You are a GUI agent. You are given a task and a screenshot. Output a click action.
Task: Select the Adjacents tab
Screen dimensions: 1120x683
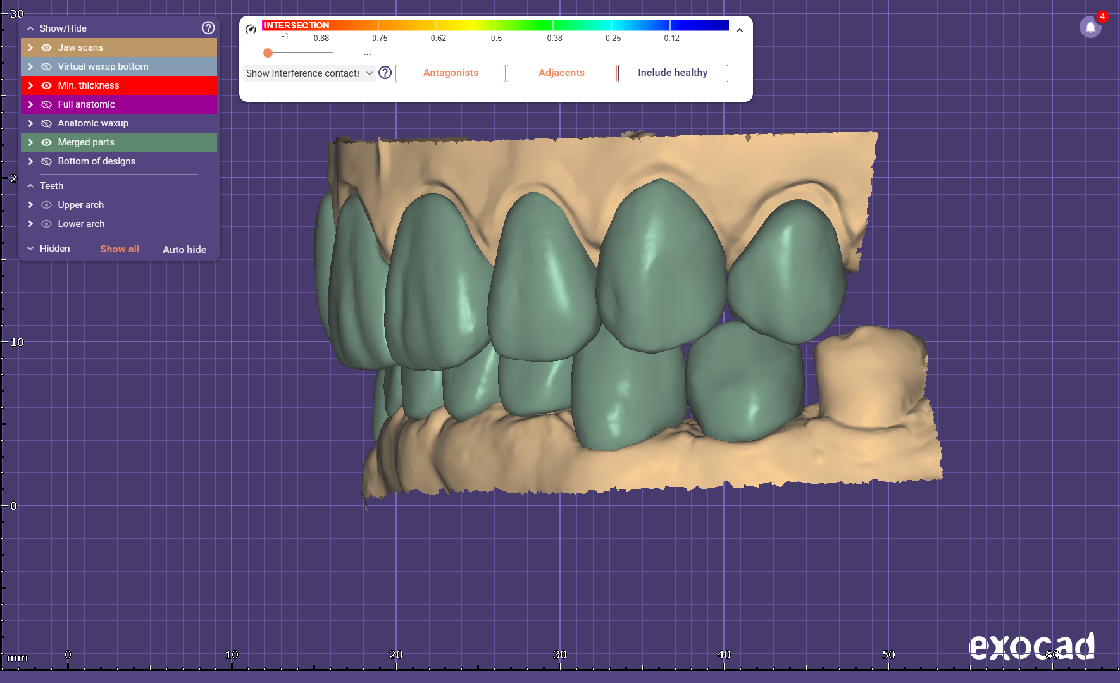pos(561,73)
